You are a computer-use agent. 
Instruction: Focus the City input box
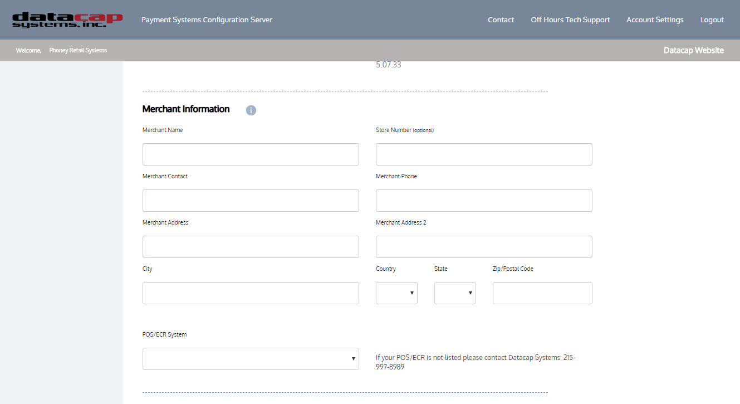pyautogui.click(x=251, y=293)
